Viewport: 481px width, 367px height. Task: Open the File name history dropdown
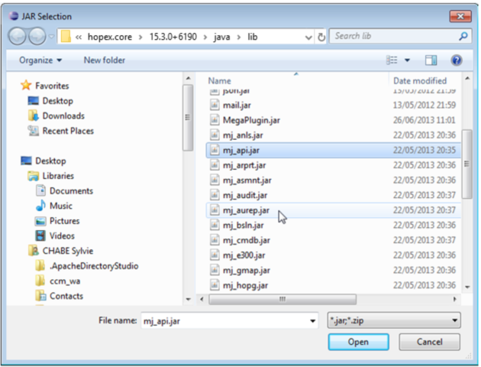tap(310, 321)
